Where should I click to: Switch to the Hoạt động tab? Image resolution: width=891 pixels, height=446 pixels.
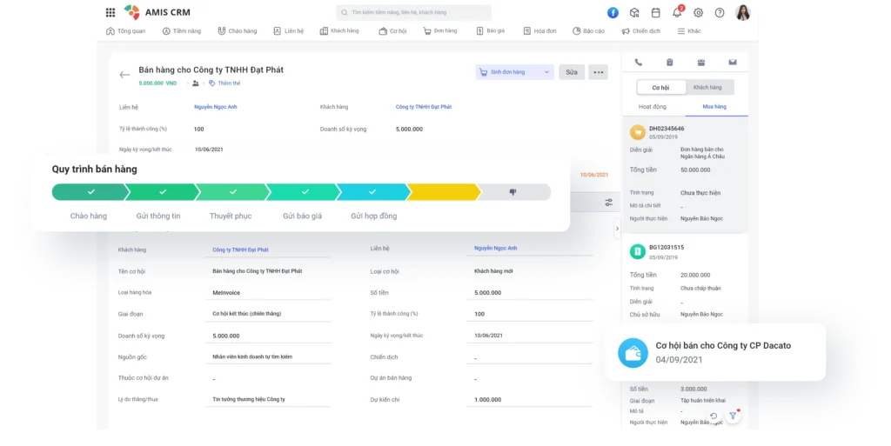653,107
